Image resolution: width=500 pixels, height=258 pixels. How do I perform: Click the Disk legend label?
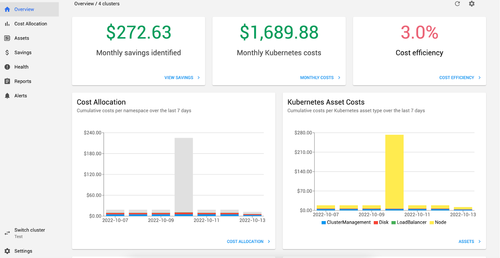(384, 222)
